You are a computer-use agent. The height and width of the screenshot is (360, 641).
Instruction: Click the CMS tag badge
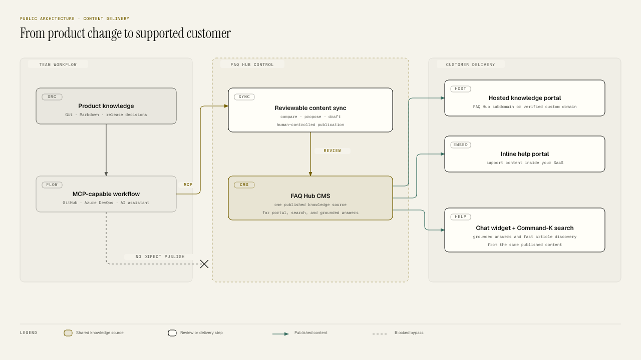point(244,185)
